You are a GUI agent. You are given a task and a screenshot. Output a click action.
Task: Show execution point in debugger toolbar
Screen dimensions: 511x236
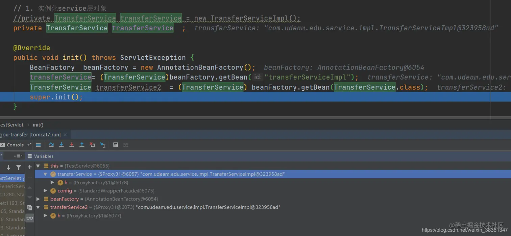(38, 145)
